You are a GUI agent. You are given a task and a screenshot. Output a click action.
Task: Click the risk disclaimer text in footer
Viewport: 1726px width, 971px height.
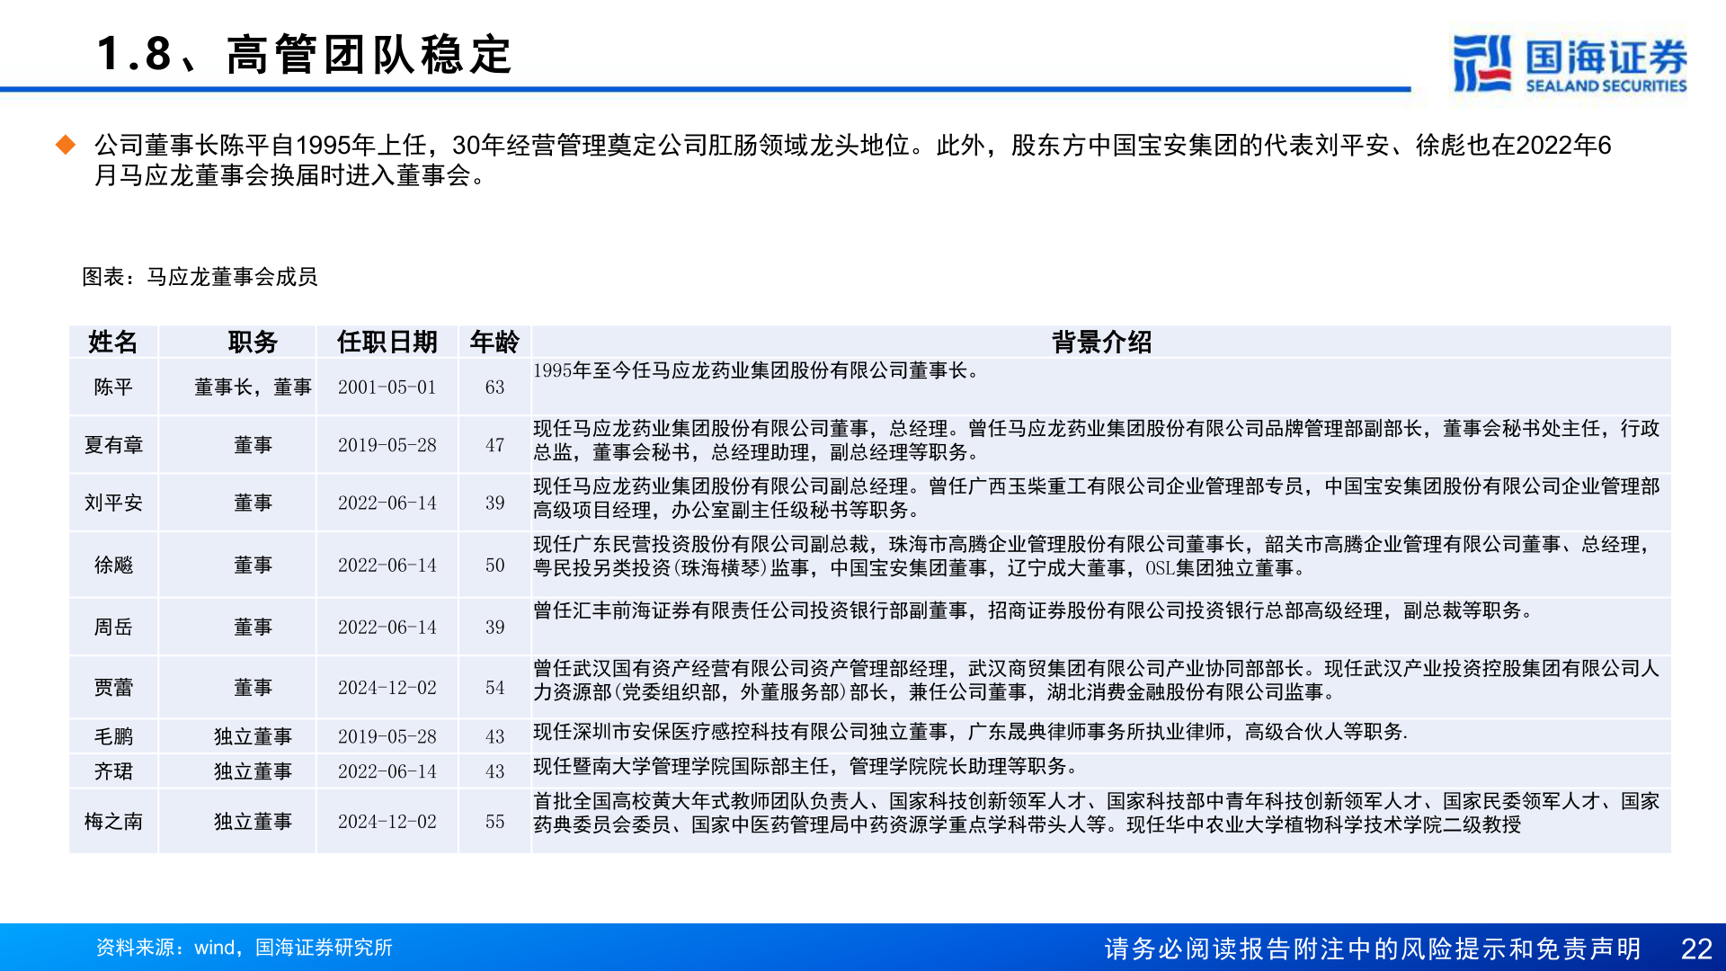pyautogui.click(x=1372, y=949)
